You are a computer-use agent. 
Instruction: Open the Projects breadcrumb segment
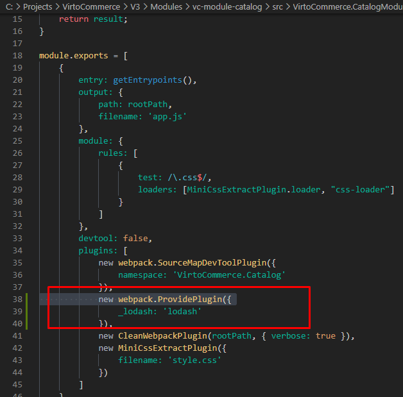coord(37,6)
